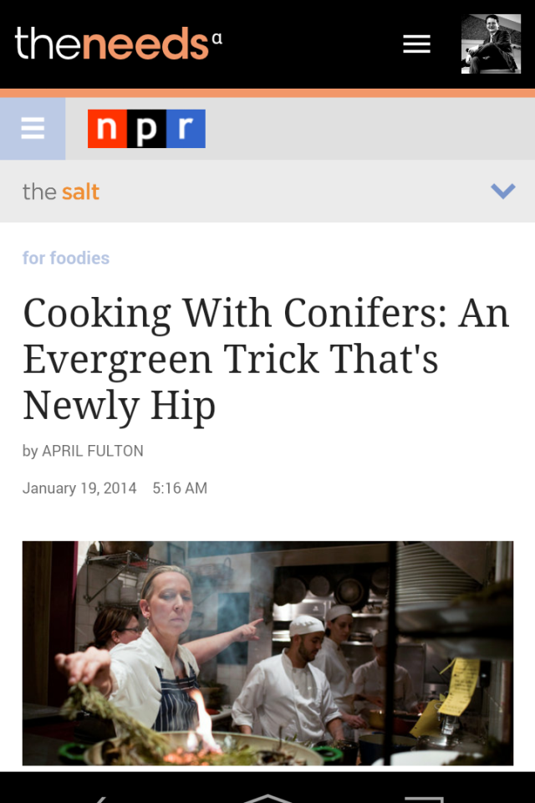
Task: Open the 'for foodies' category link
Action: [66, 258]
